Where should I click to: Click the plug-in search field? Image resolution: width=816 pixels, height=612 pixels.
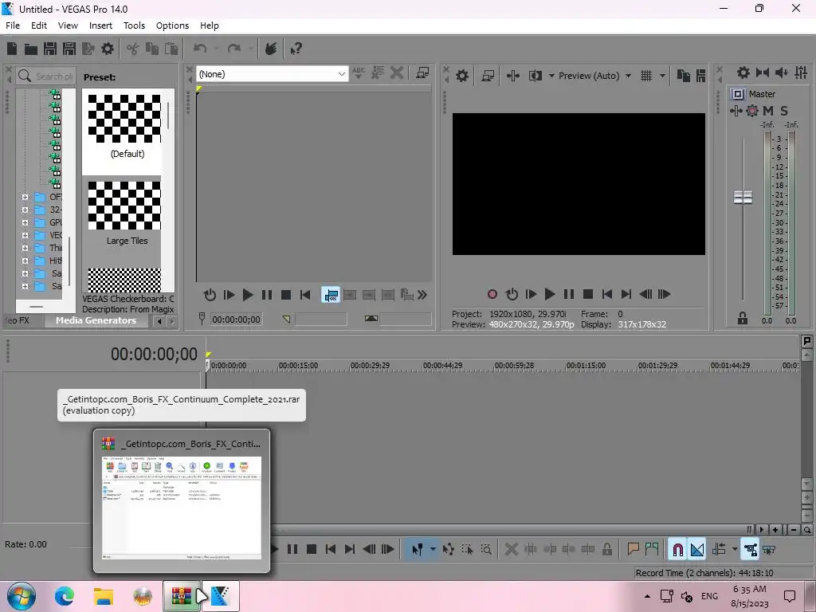click(x=47, y=76)
